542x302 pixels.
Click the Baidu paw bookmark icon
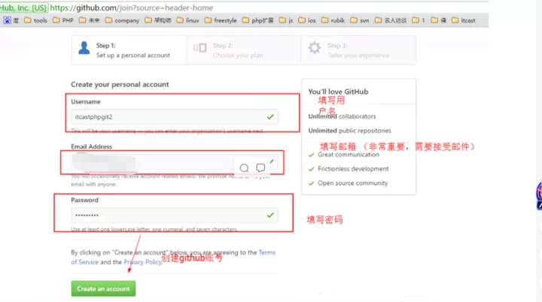(x=8, y=20)
